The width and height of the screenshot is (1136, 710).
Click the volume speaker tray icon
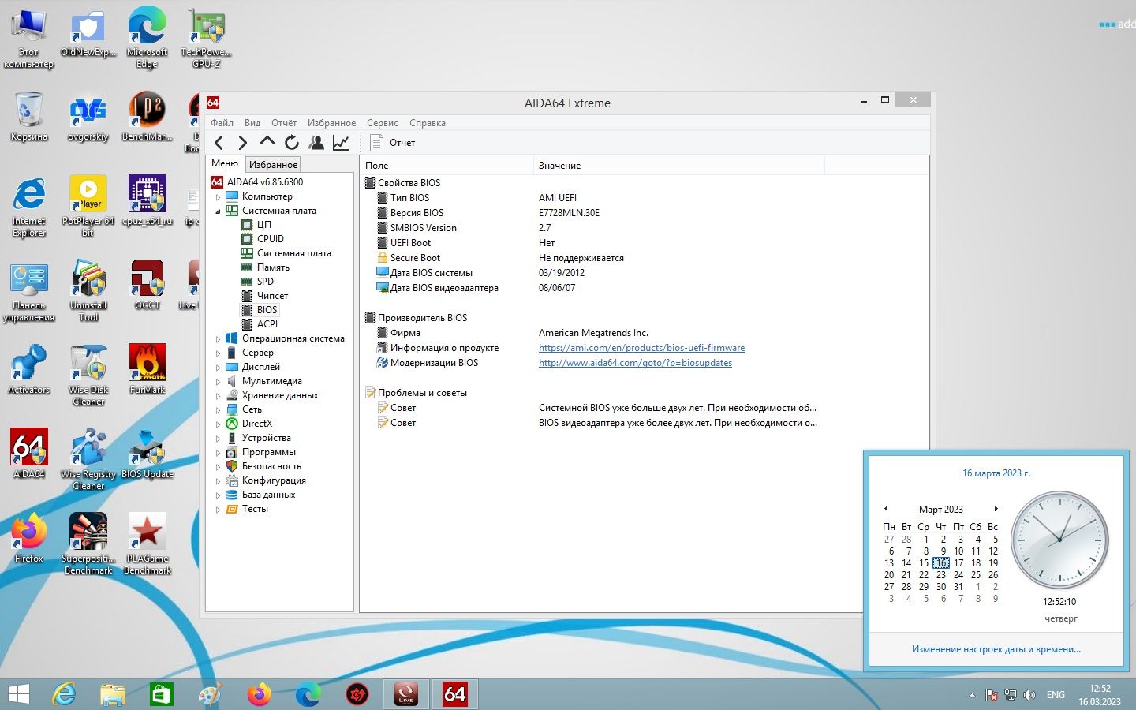tap(1029, 695)
